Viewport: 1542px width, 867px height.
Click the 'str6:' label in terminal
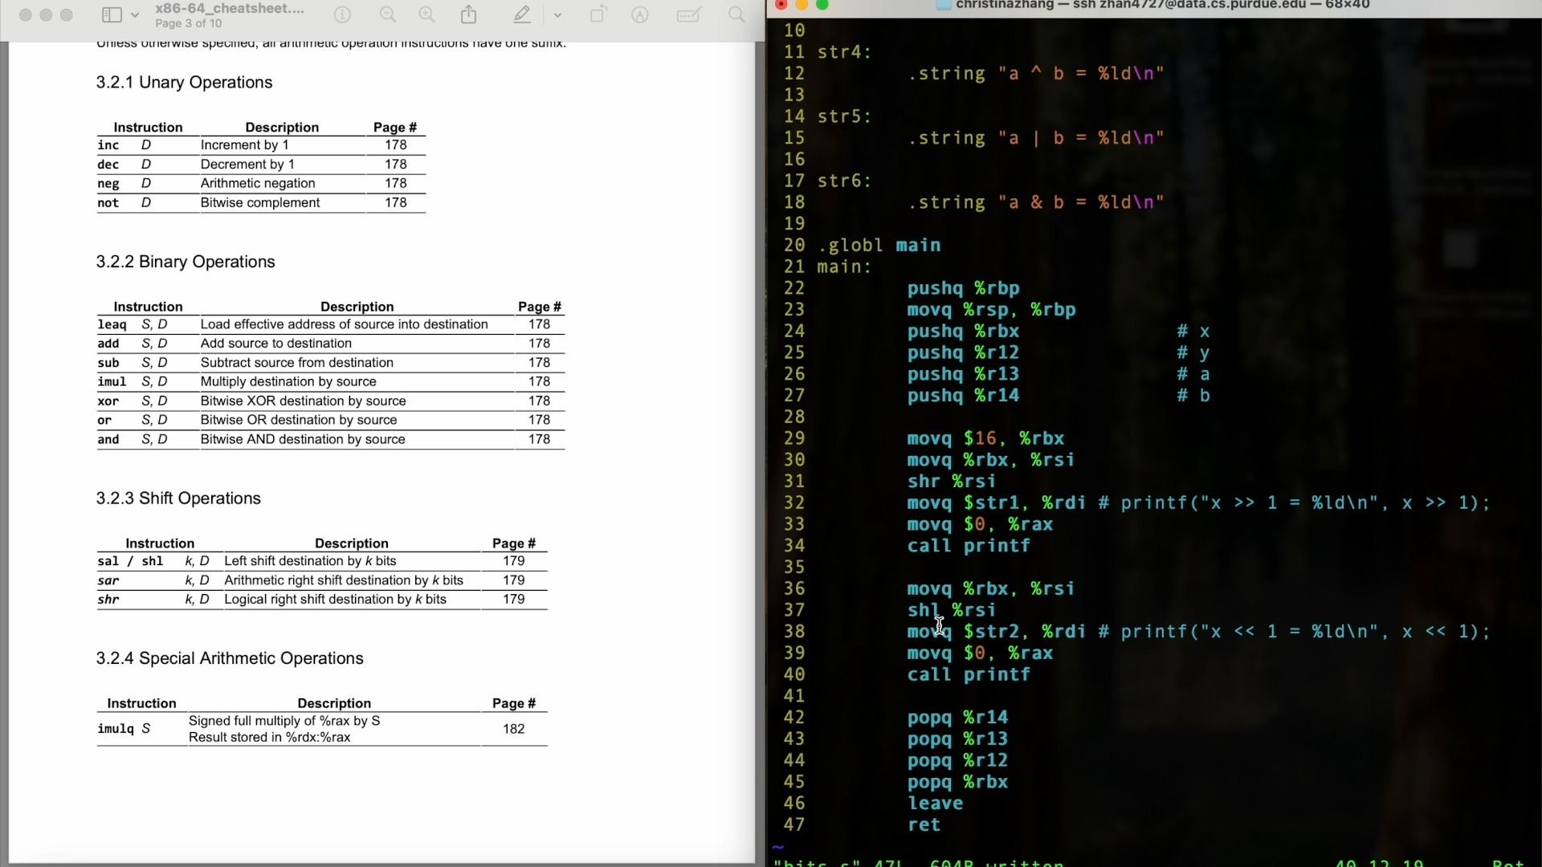(x=844, y=181)
